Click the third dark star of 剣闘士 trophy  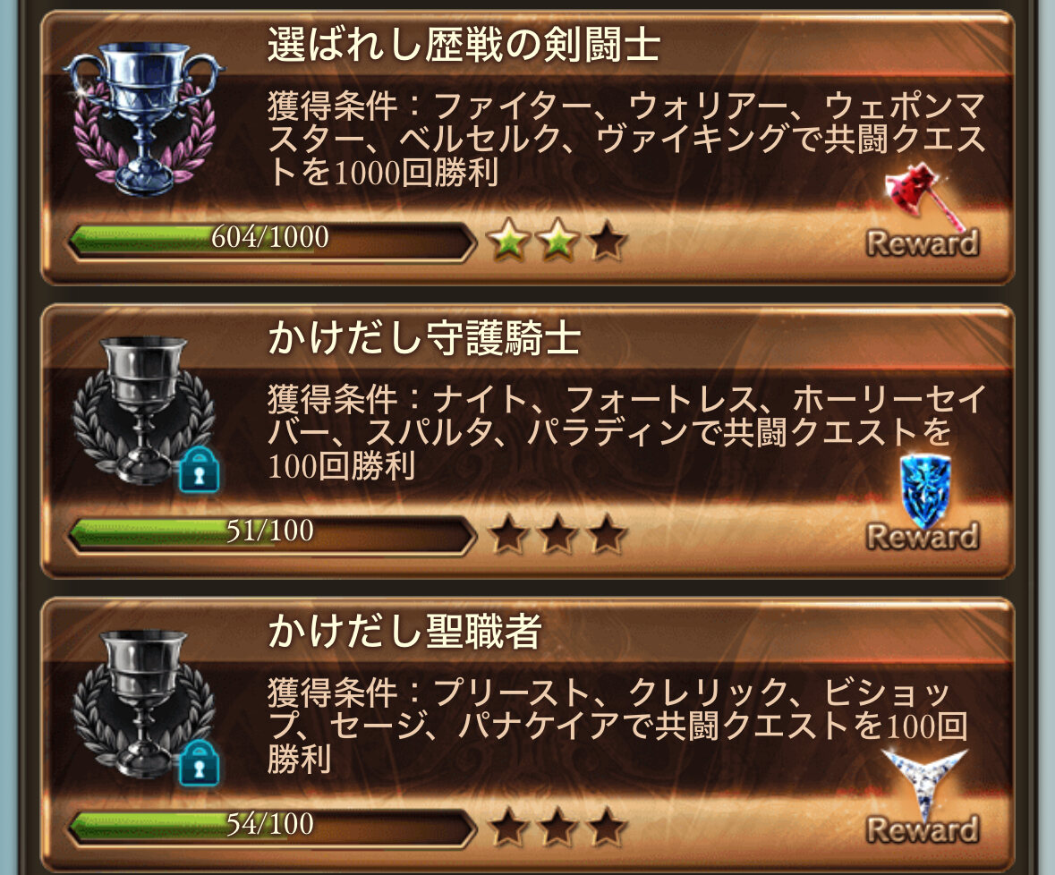click(607, 240)
